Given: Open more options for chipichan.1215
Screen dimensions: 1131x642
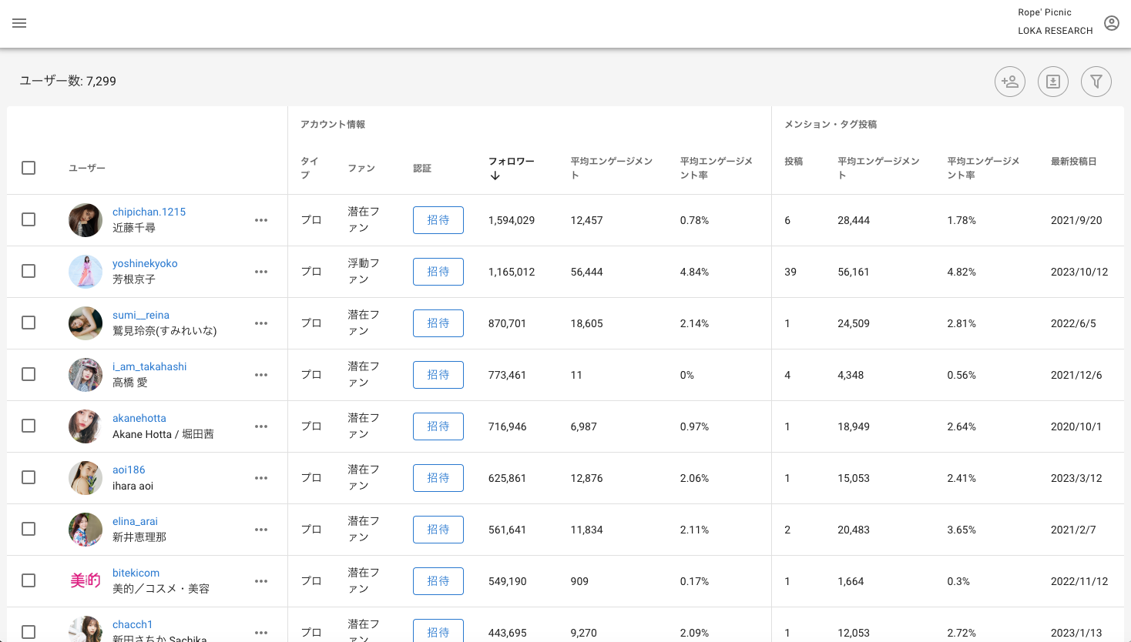Looking at the screenshot, I should [x=261, y=220].
